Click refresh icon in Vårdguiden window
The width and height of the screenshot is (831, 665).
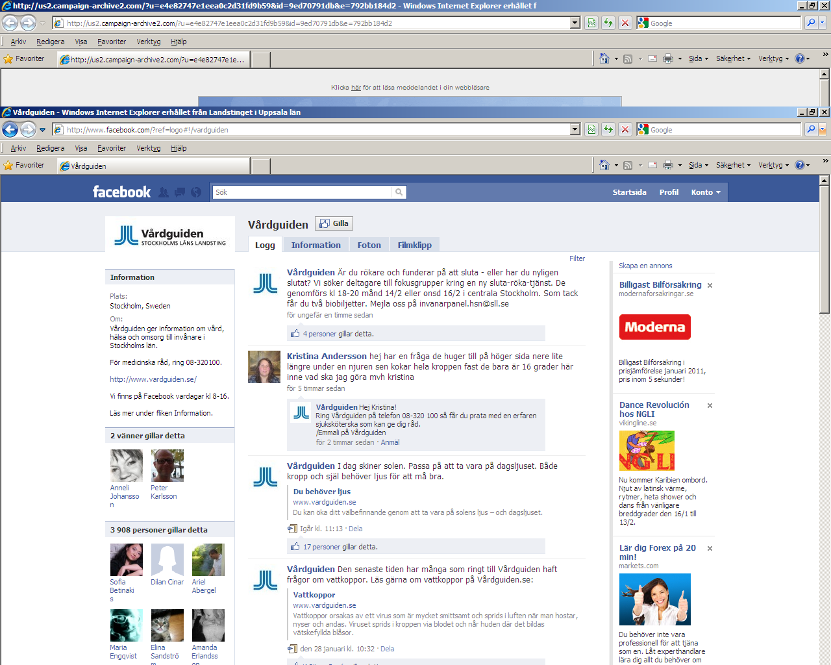tap(608, 129)
